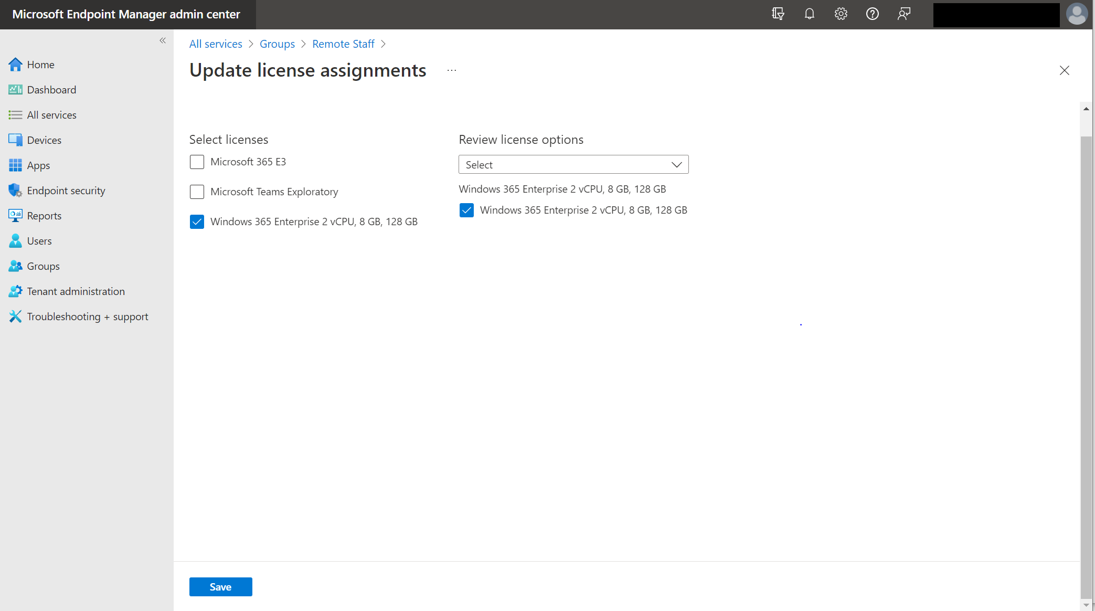Click the Reports icon in the sidebar
1095x611 pixels.
(15, 216)
